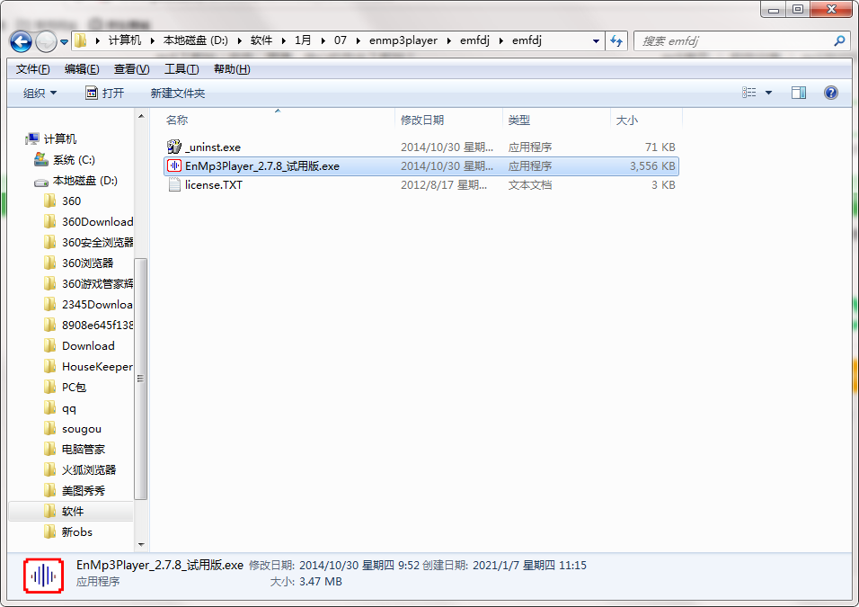Image resolution: width=859 pixels, height=607 pixels.
Task: Open the 帮助(H) menu
Action: tap(232, 69)
